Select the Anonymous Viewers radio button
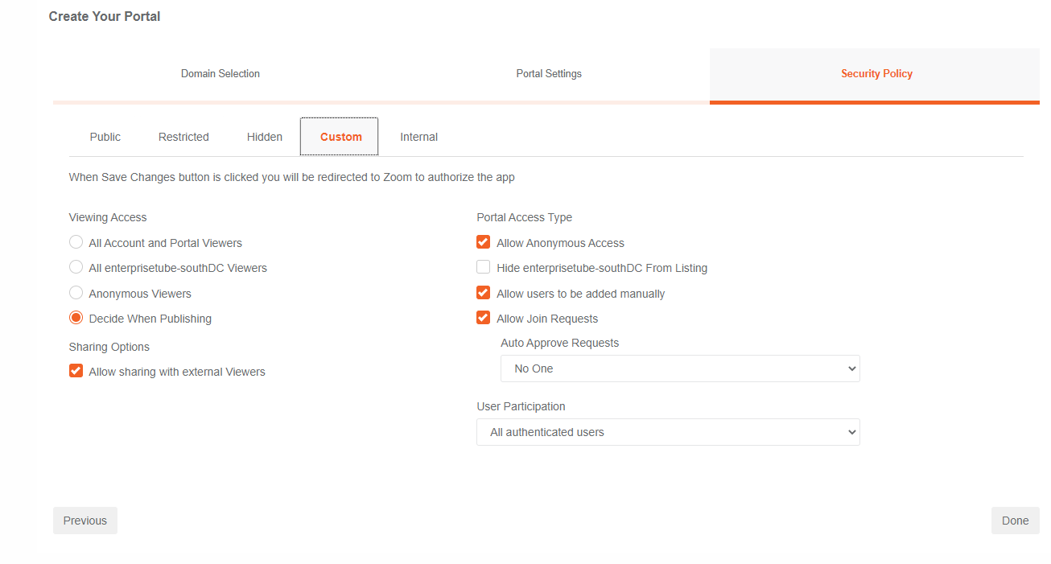The height and width of the screenshot is (564, 1051). click(76, 293)
